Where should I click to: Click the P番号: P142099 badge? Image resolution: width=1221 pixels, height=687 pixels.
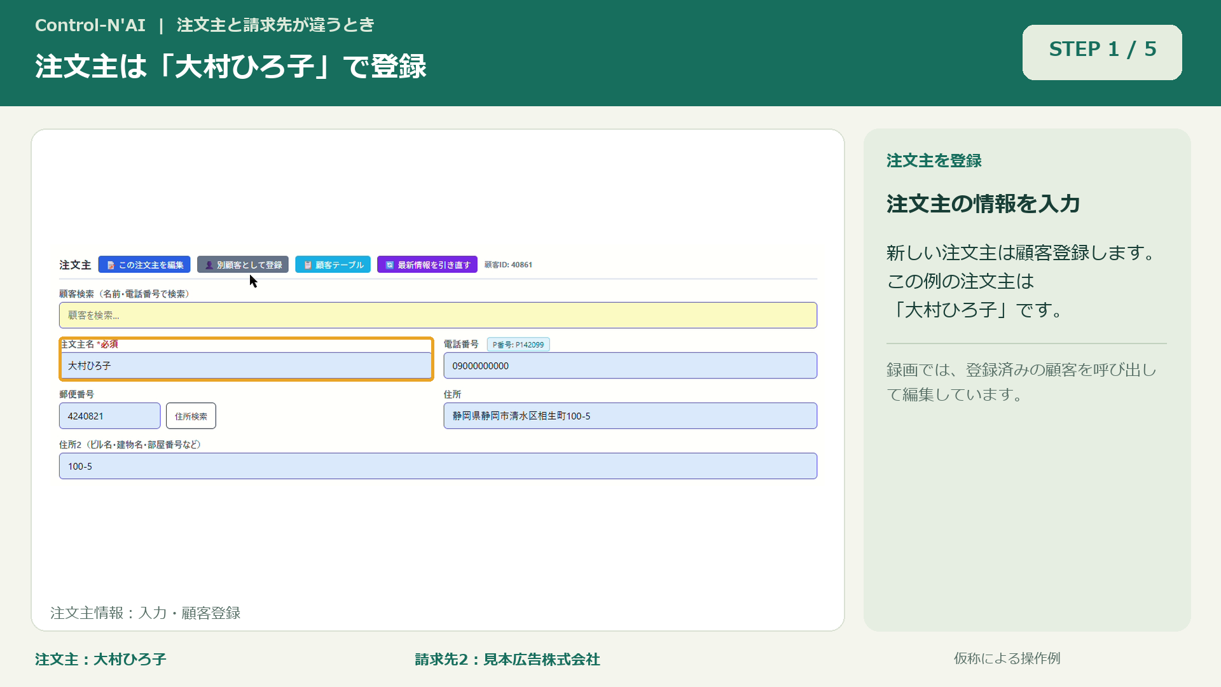point(518,345)
